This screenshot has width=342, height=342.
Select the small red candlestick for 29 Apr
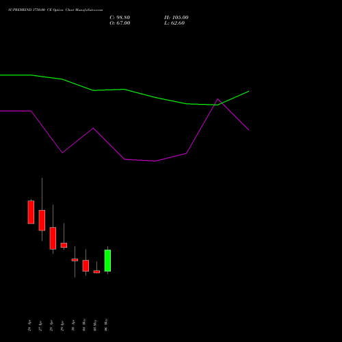(64, 245)
